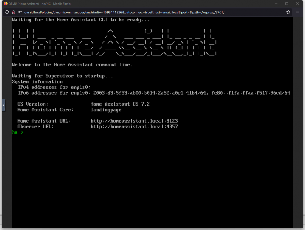Click the 'OS Version:' label

coord(33,104)
